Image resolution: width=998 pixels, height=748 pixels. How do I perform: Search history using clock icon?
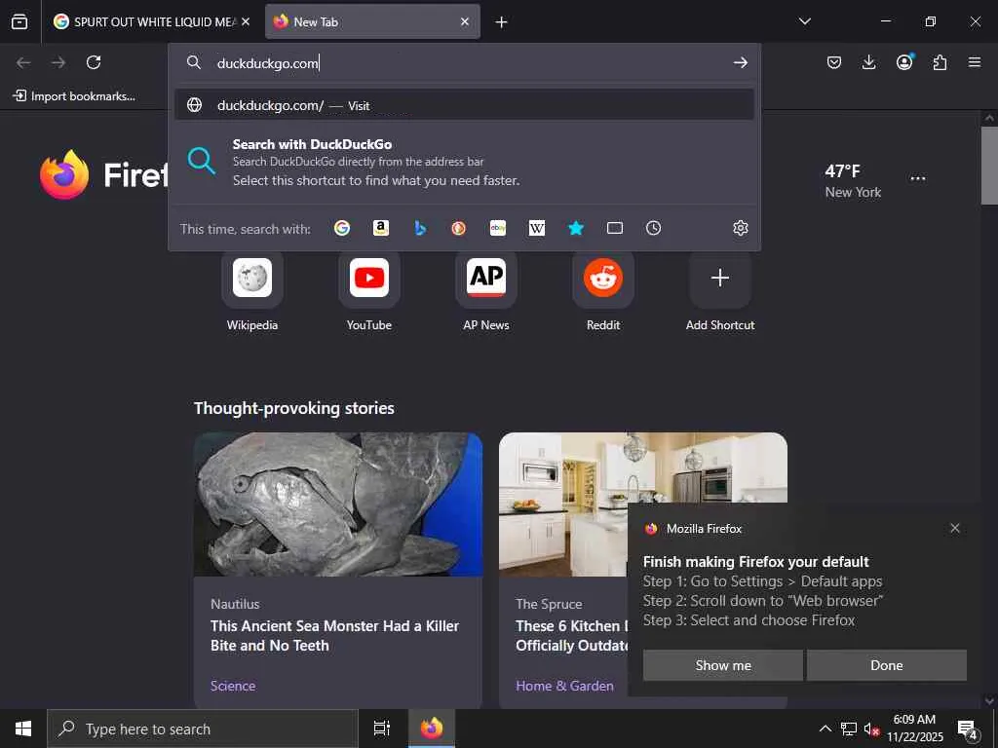pyautogui.click(x=653, y=228)
